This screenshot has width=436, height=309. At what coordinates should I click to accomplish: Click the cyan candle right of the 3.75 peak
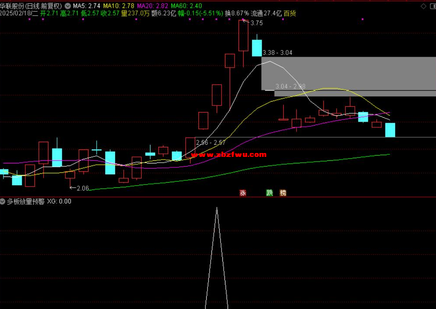click(x=257, y=48)
